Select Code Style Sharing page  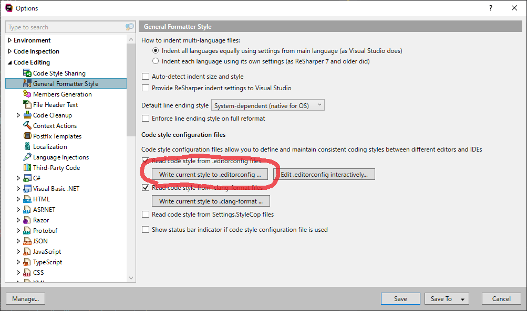coord(59,73)
